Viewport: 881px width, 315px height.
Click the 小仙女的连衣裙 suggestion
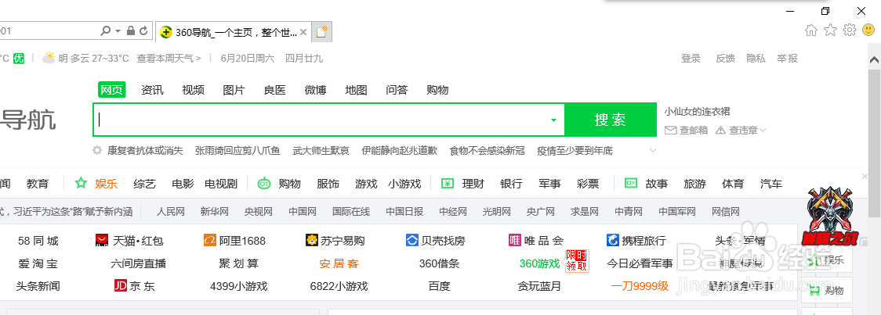click(698, 112)
